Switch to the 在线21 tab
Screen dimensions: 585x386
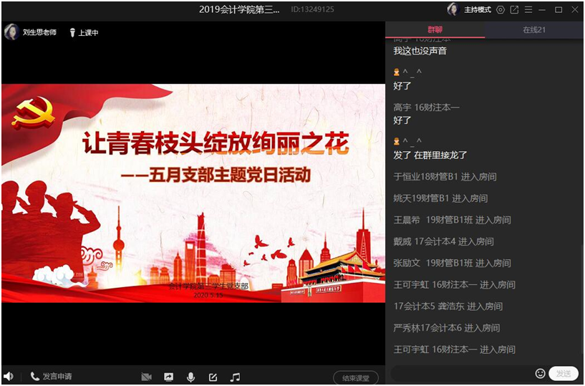pyautogui.click(x=534, y=29)
